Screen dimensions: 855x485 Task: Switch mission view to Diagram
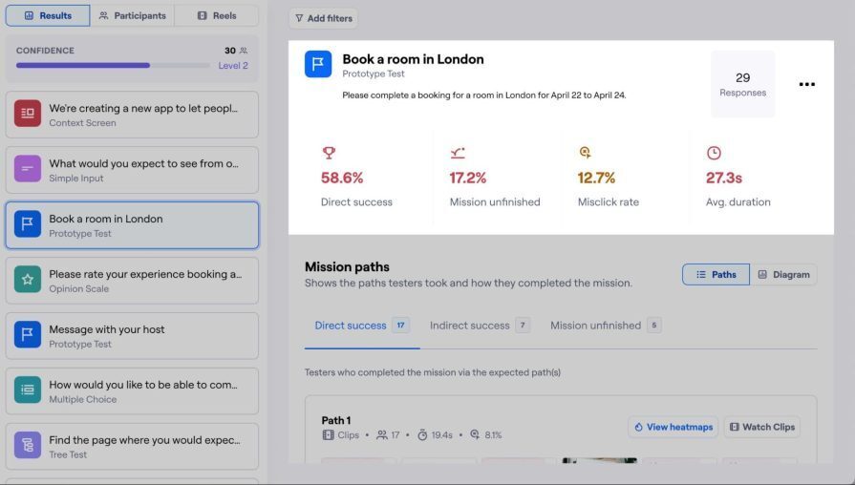[783, 275]
